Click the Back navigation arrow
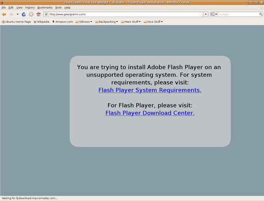The image size is (264, 201). click(x=4, y=14)
